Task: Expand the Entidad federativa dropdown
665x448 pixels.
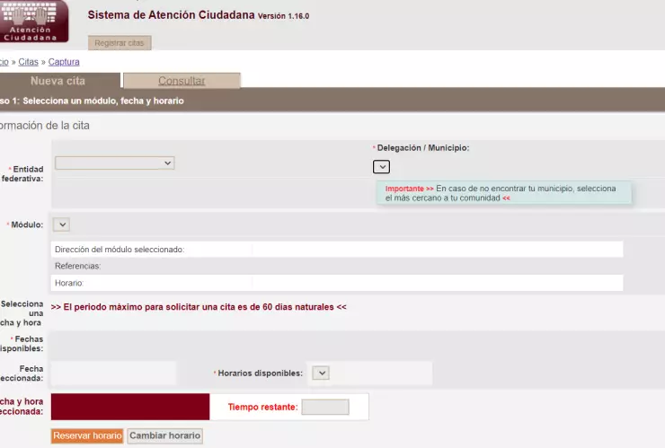Action: point(114,163)
